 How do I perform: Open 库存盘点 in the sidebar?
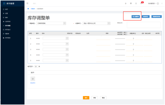pos(8,30)
